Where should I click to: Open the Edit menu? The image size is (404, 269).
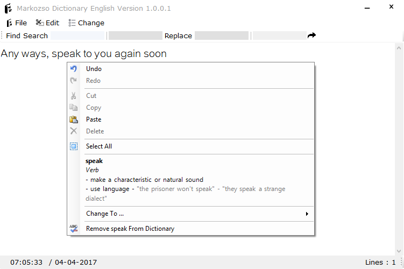point(47,23)
